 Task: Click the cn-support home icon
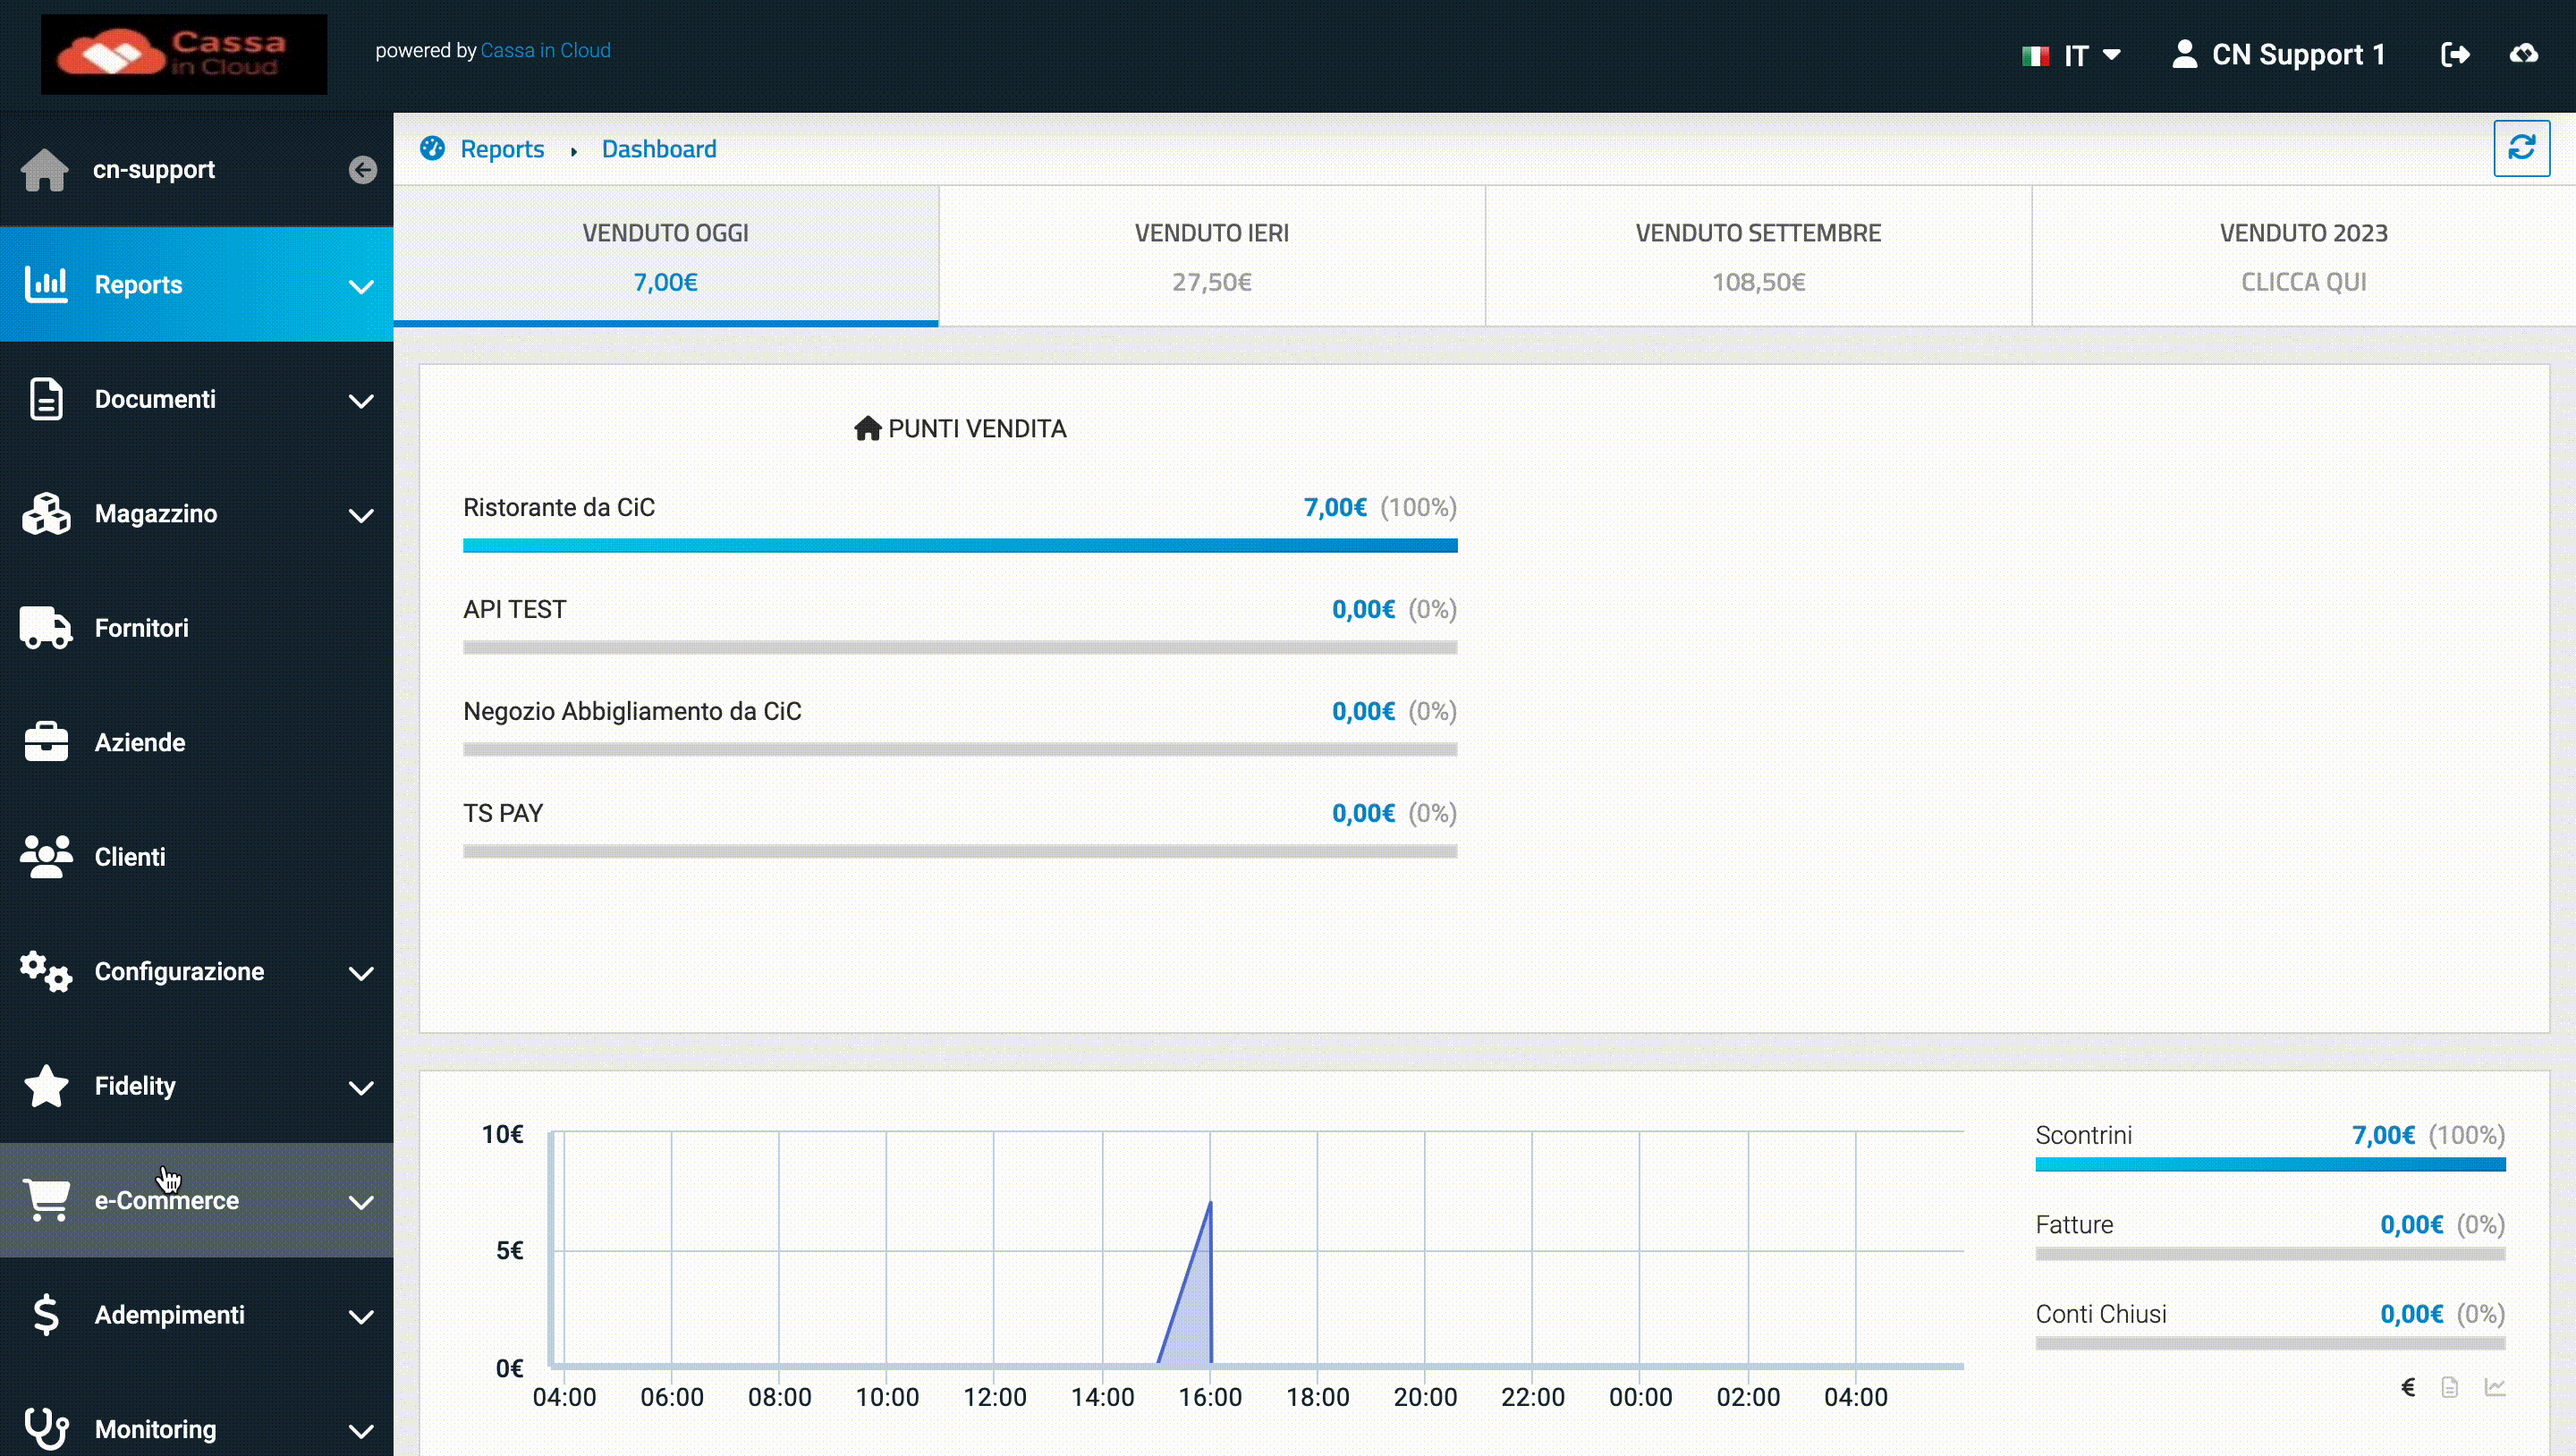(x=45, y=169)
